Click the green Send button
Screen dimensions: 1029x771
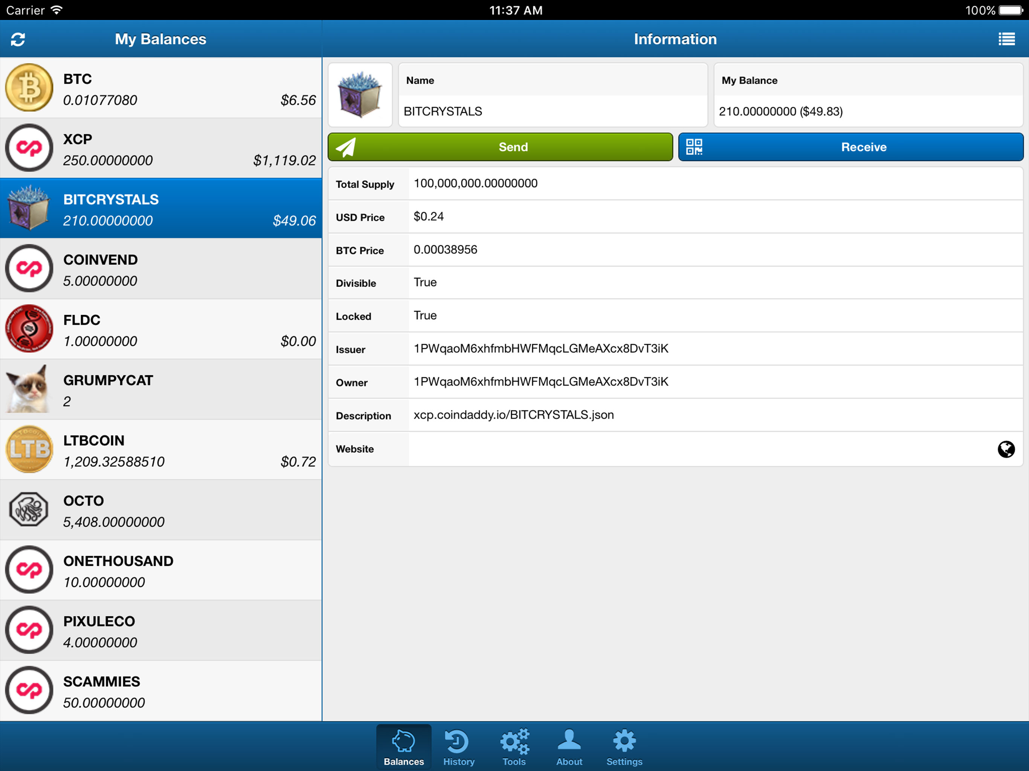click(x=500, y=147)
